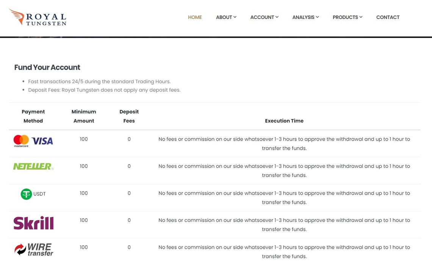
Task: Click the Mastercard logo icon
Action: click(x=21, y=141)
